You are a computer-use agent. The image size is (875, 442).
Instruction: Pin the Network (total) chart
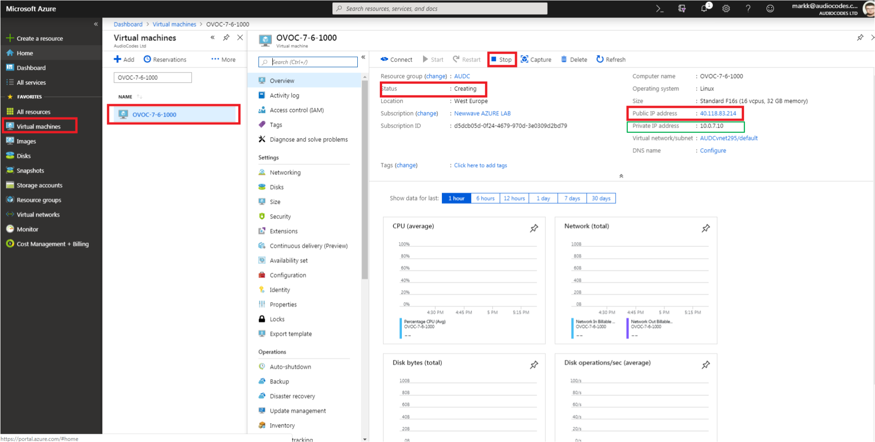tap(705, 228)
